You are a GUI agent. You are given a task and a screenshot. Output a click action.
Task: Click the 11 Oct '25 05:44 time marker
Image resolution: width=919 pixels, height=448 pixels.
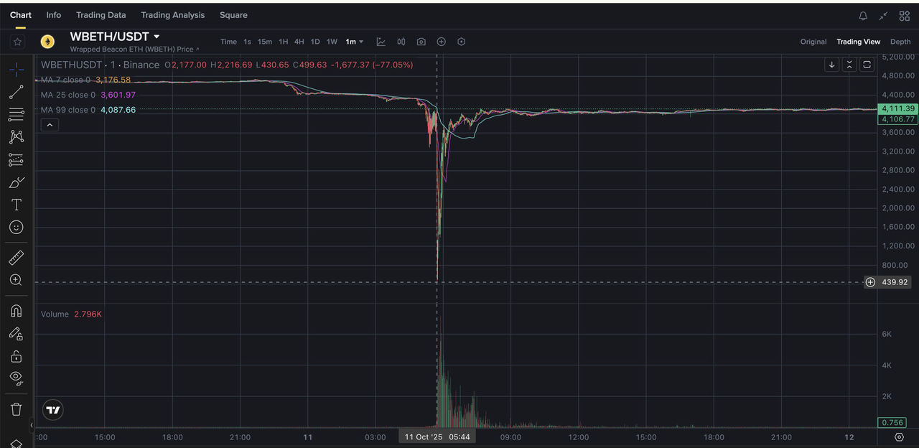click(437, 437)
